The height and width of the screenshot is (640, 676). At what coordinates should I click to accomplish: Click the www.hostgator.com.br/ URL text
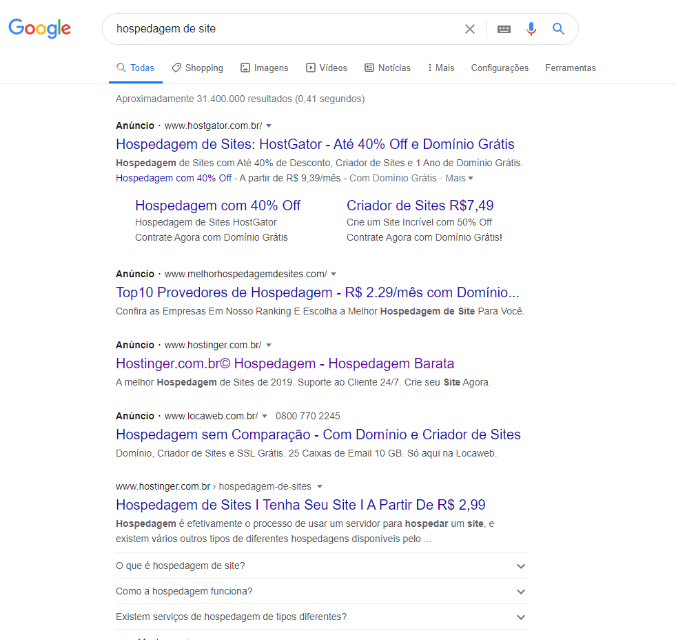[214, 126]
